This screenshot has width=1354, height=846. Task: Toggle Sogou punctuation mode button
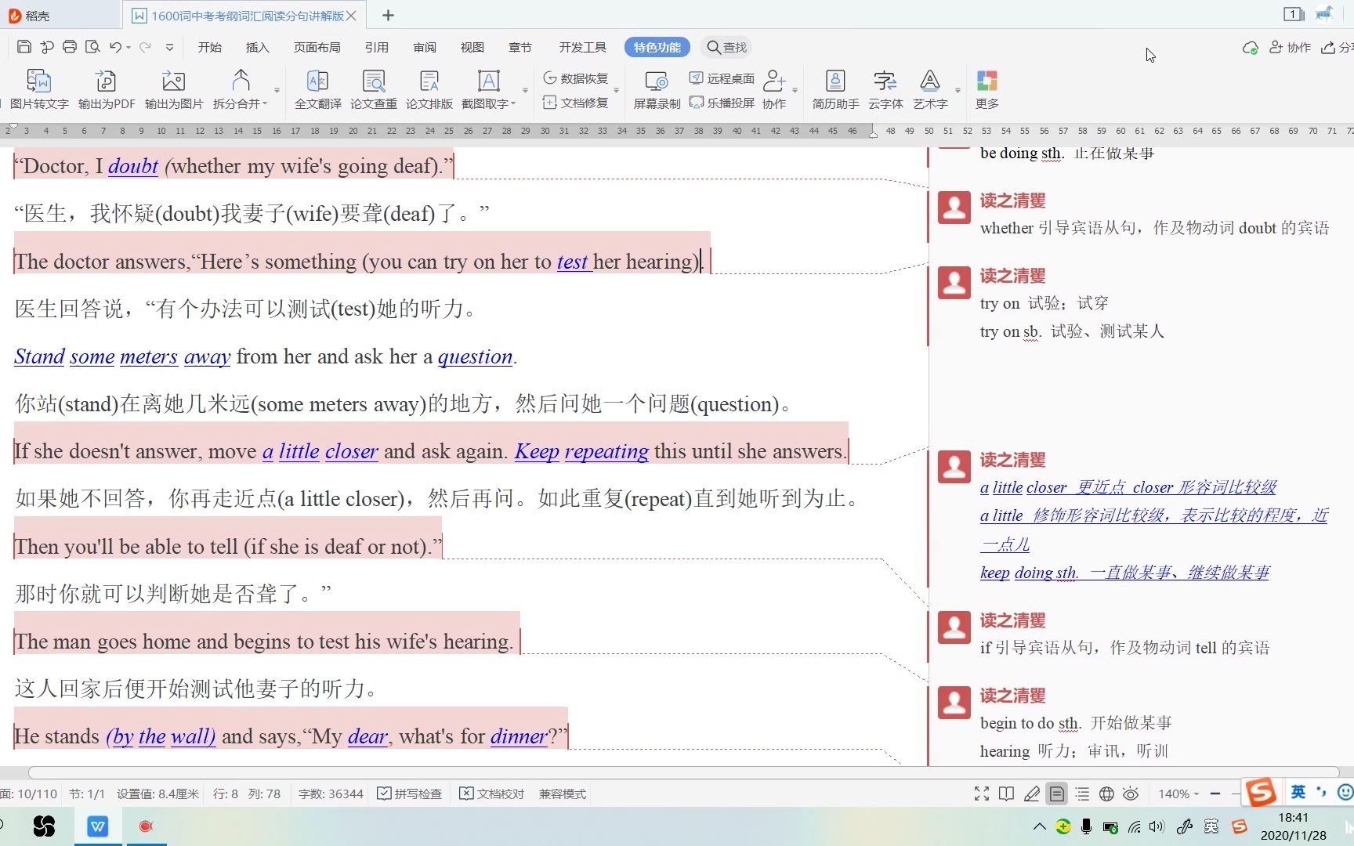click(x=1322, y=792)
